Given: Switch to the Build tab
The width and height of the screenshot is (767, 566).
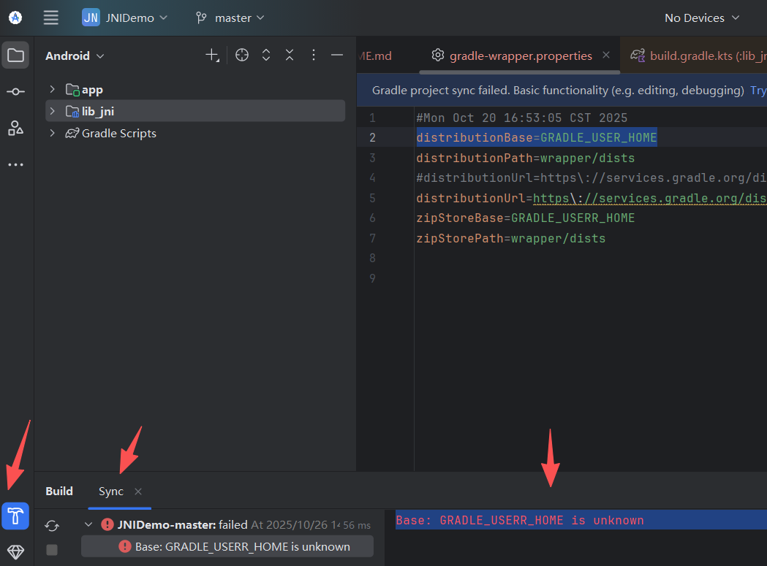Looking at the screenshot, I should [59, 492].
